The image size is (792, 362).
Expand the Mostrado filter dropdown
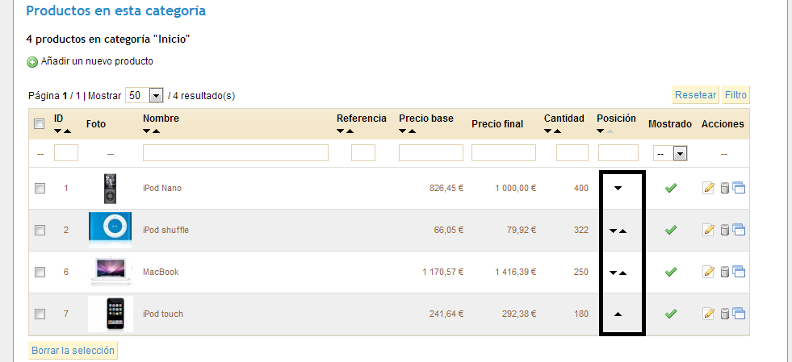click(x=680, y=153)
